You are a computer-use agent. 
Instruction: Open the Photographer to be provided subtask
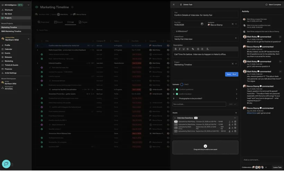pyautogui.click(x=237, y=99)
